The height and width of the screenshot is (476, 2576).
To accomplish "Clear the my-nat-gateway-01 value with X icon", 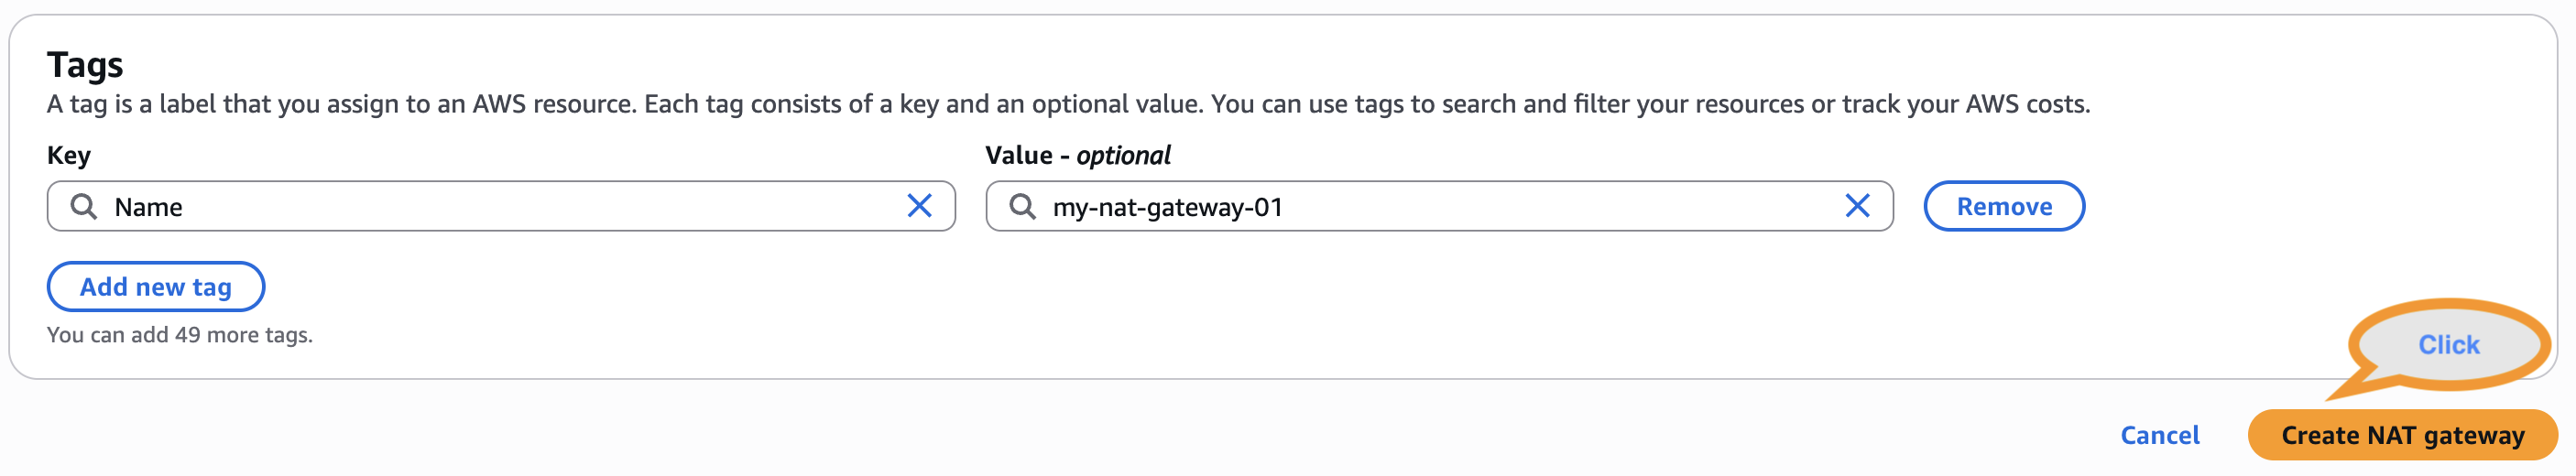I will 1857,206.
